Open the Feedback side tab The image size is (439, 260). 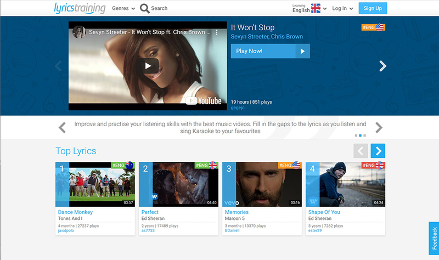tap(434, 238)
